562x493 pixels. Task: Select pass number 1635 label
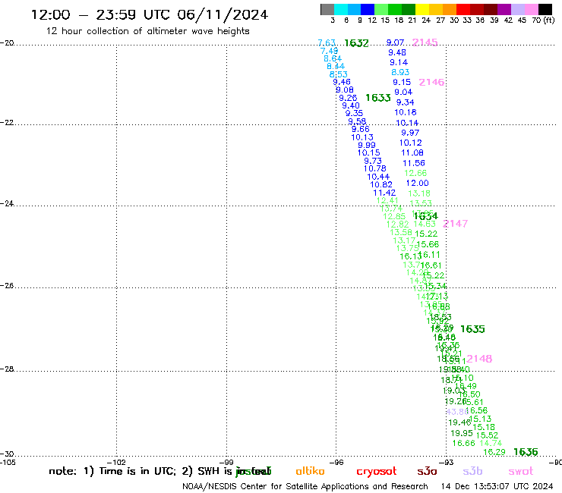[472, 328]
